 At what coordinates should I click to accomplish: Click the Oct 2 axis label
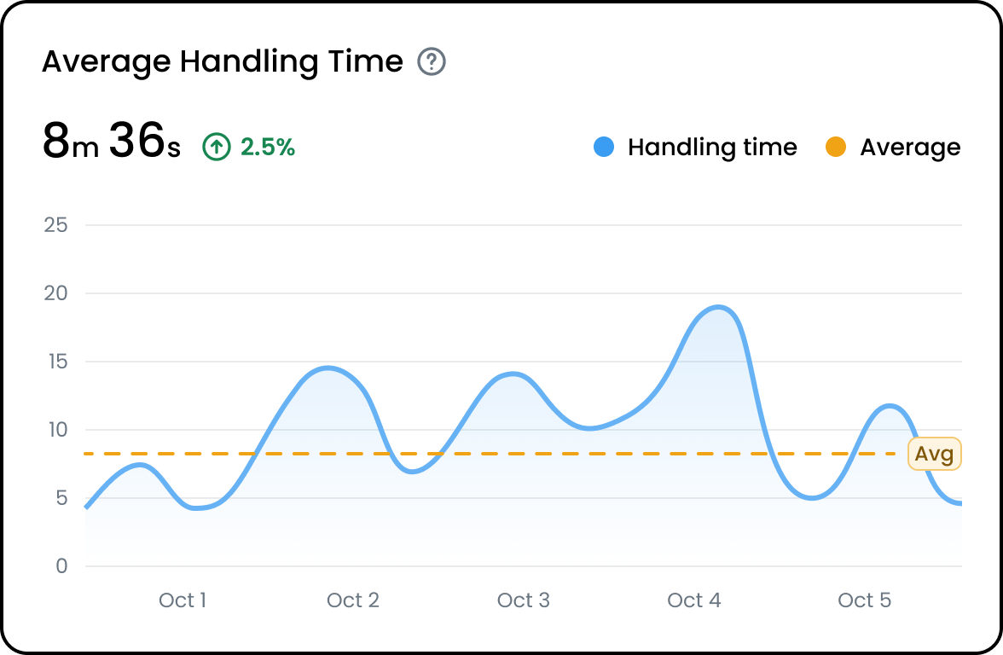tap(352, 600)
